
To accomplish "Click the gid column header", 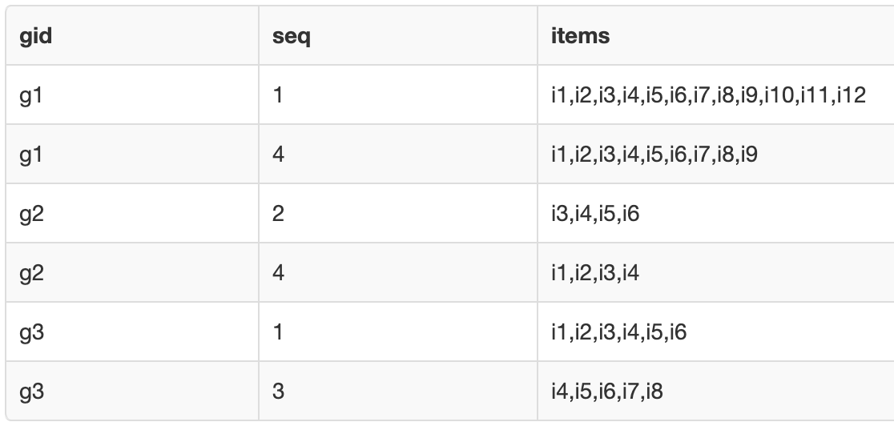I will 36,38.
